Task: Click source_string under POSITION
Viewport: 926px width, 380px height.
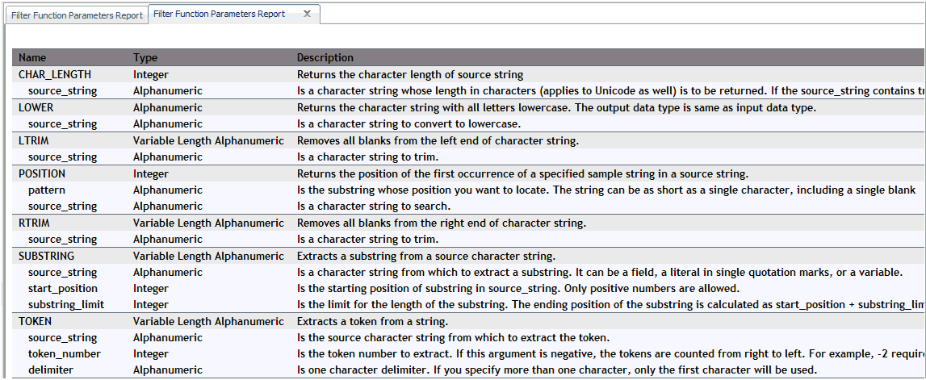Action: [63, 207]
